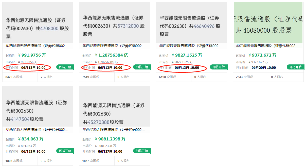The height and width of the screenshot is (168, 306).
Task: Select the ¥1.20756384亿 starting price
Action: click(111, 55)
